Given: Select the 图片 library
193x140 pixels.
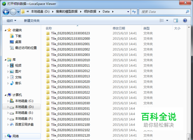Looking at the screenshot, I should coord(18,71).
